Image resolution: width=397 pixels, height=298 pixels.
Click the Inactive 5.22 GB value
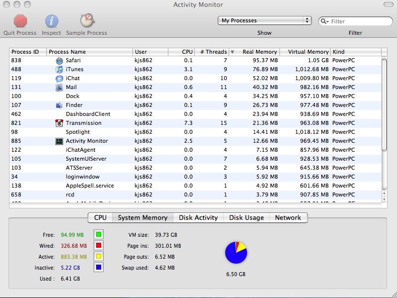(70, 268)
